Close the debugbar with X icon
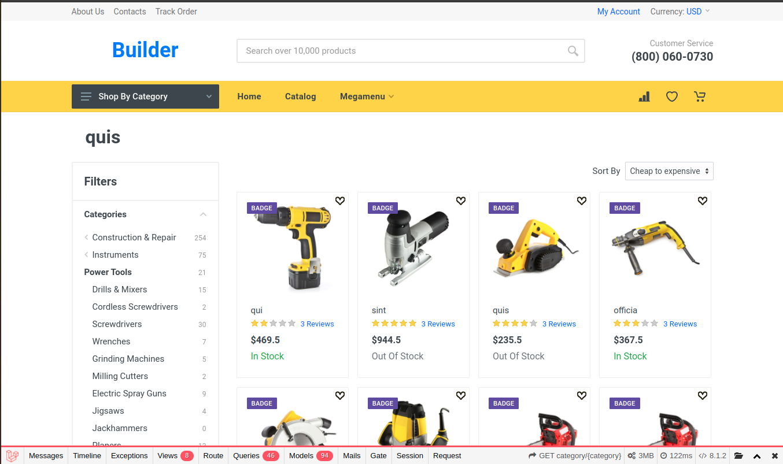Screen dimensions: 783x464 pos(775,456)
